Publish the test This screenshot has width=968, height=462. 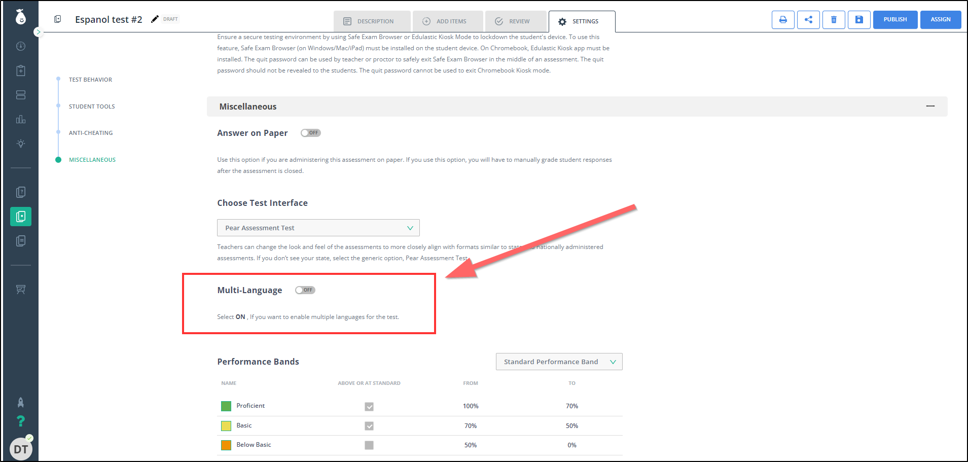[895, 20]
